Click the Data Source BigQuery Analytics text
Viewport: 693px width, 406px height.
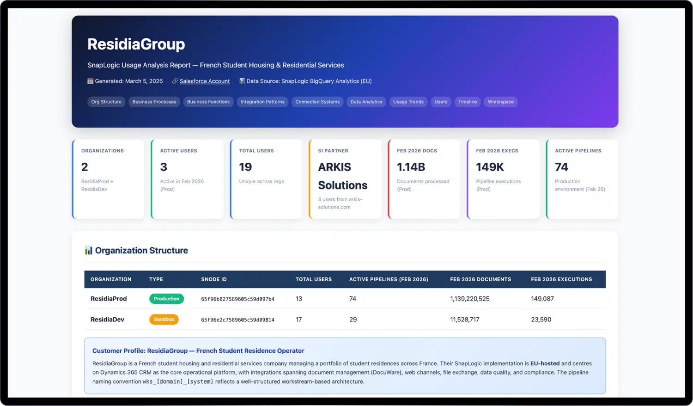[x=309, y=81]
